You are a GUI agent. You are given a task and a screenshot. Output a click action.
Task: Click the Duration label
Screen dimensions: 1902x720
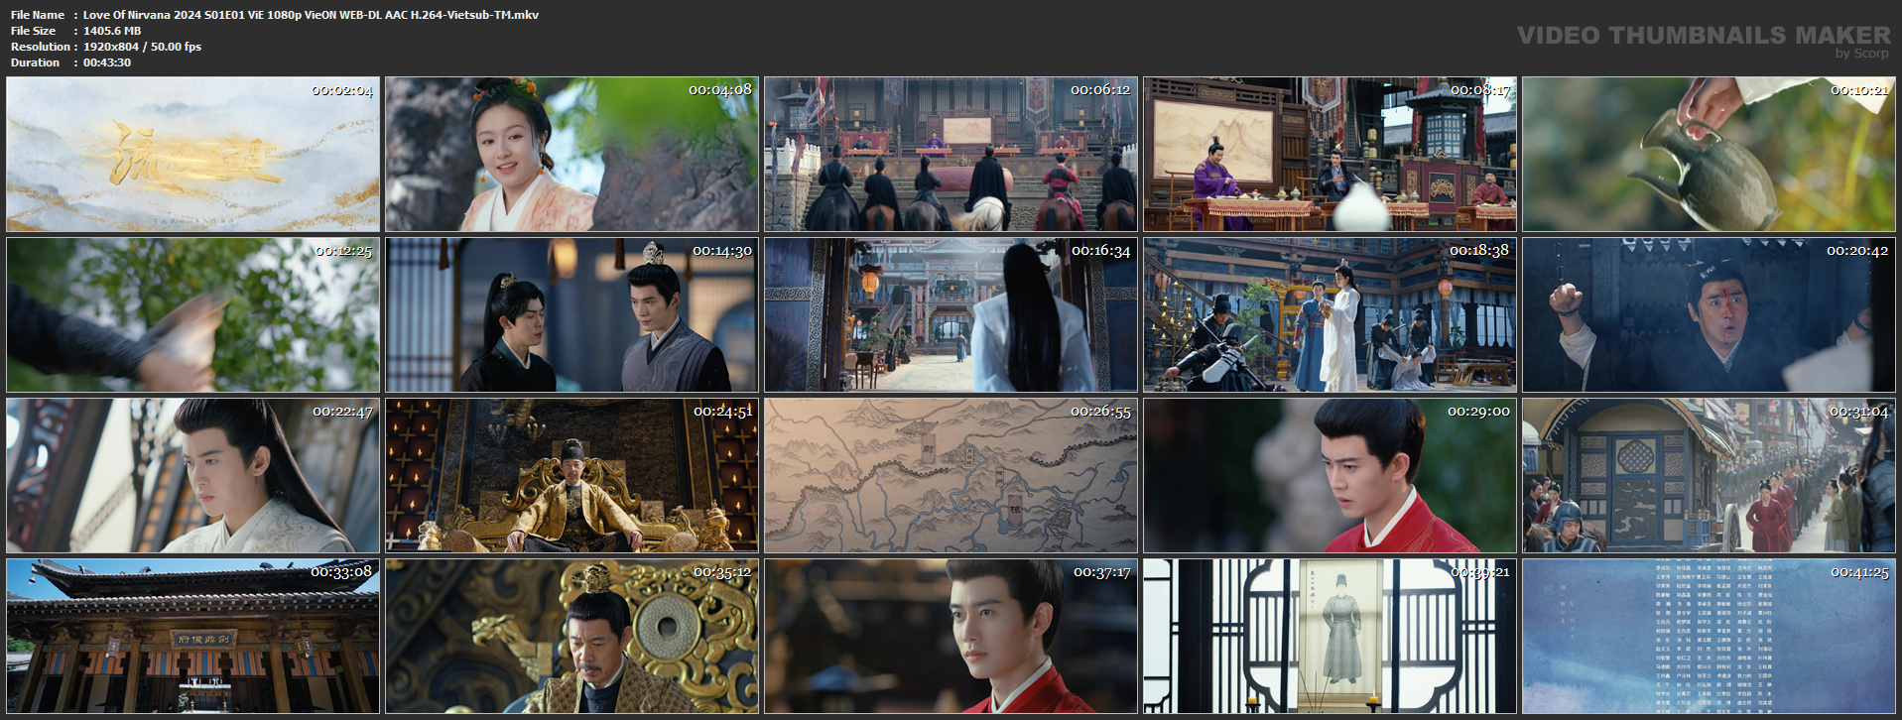click(36, 62)
